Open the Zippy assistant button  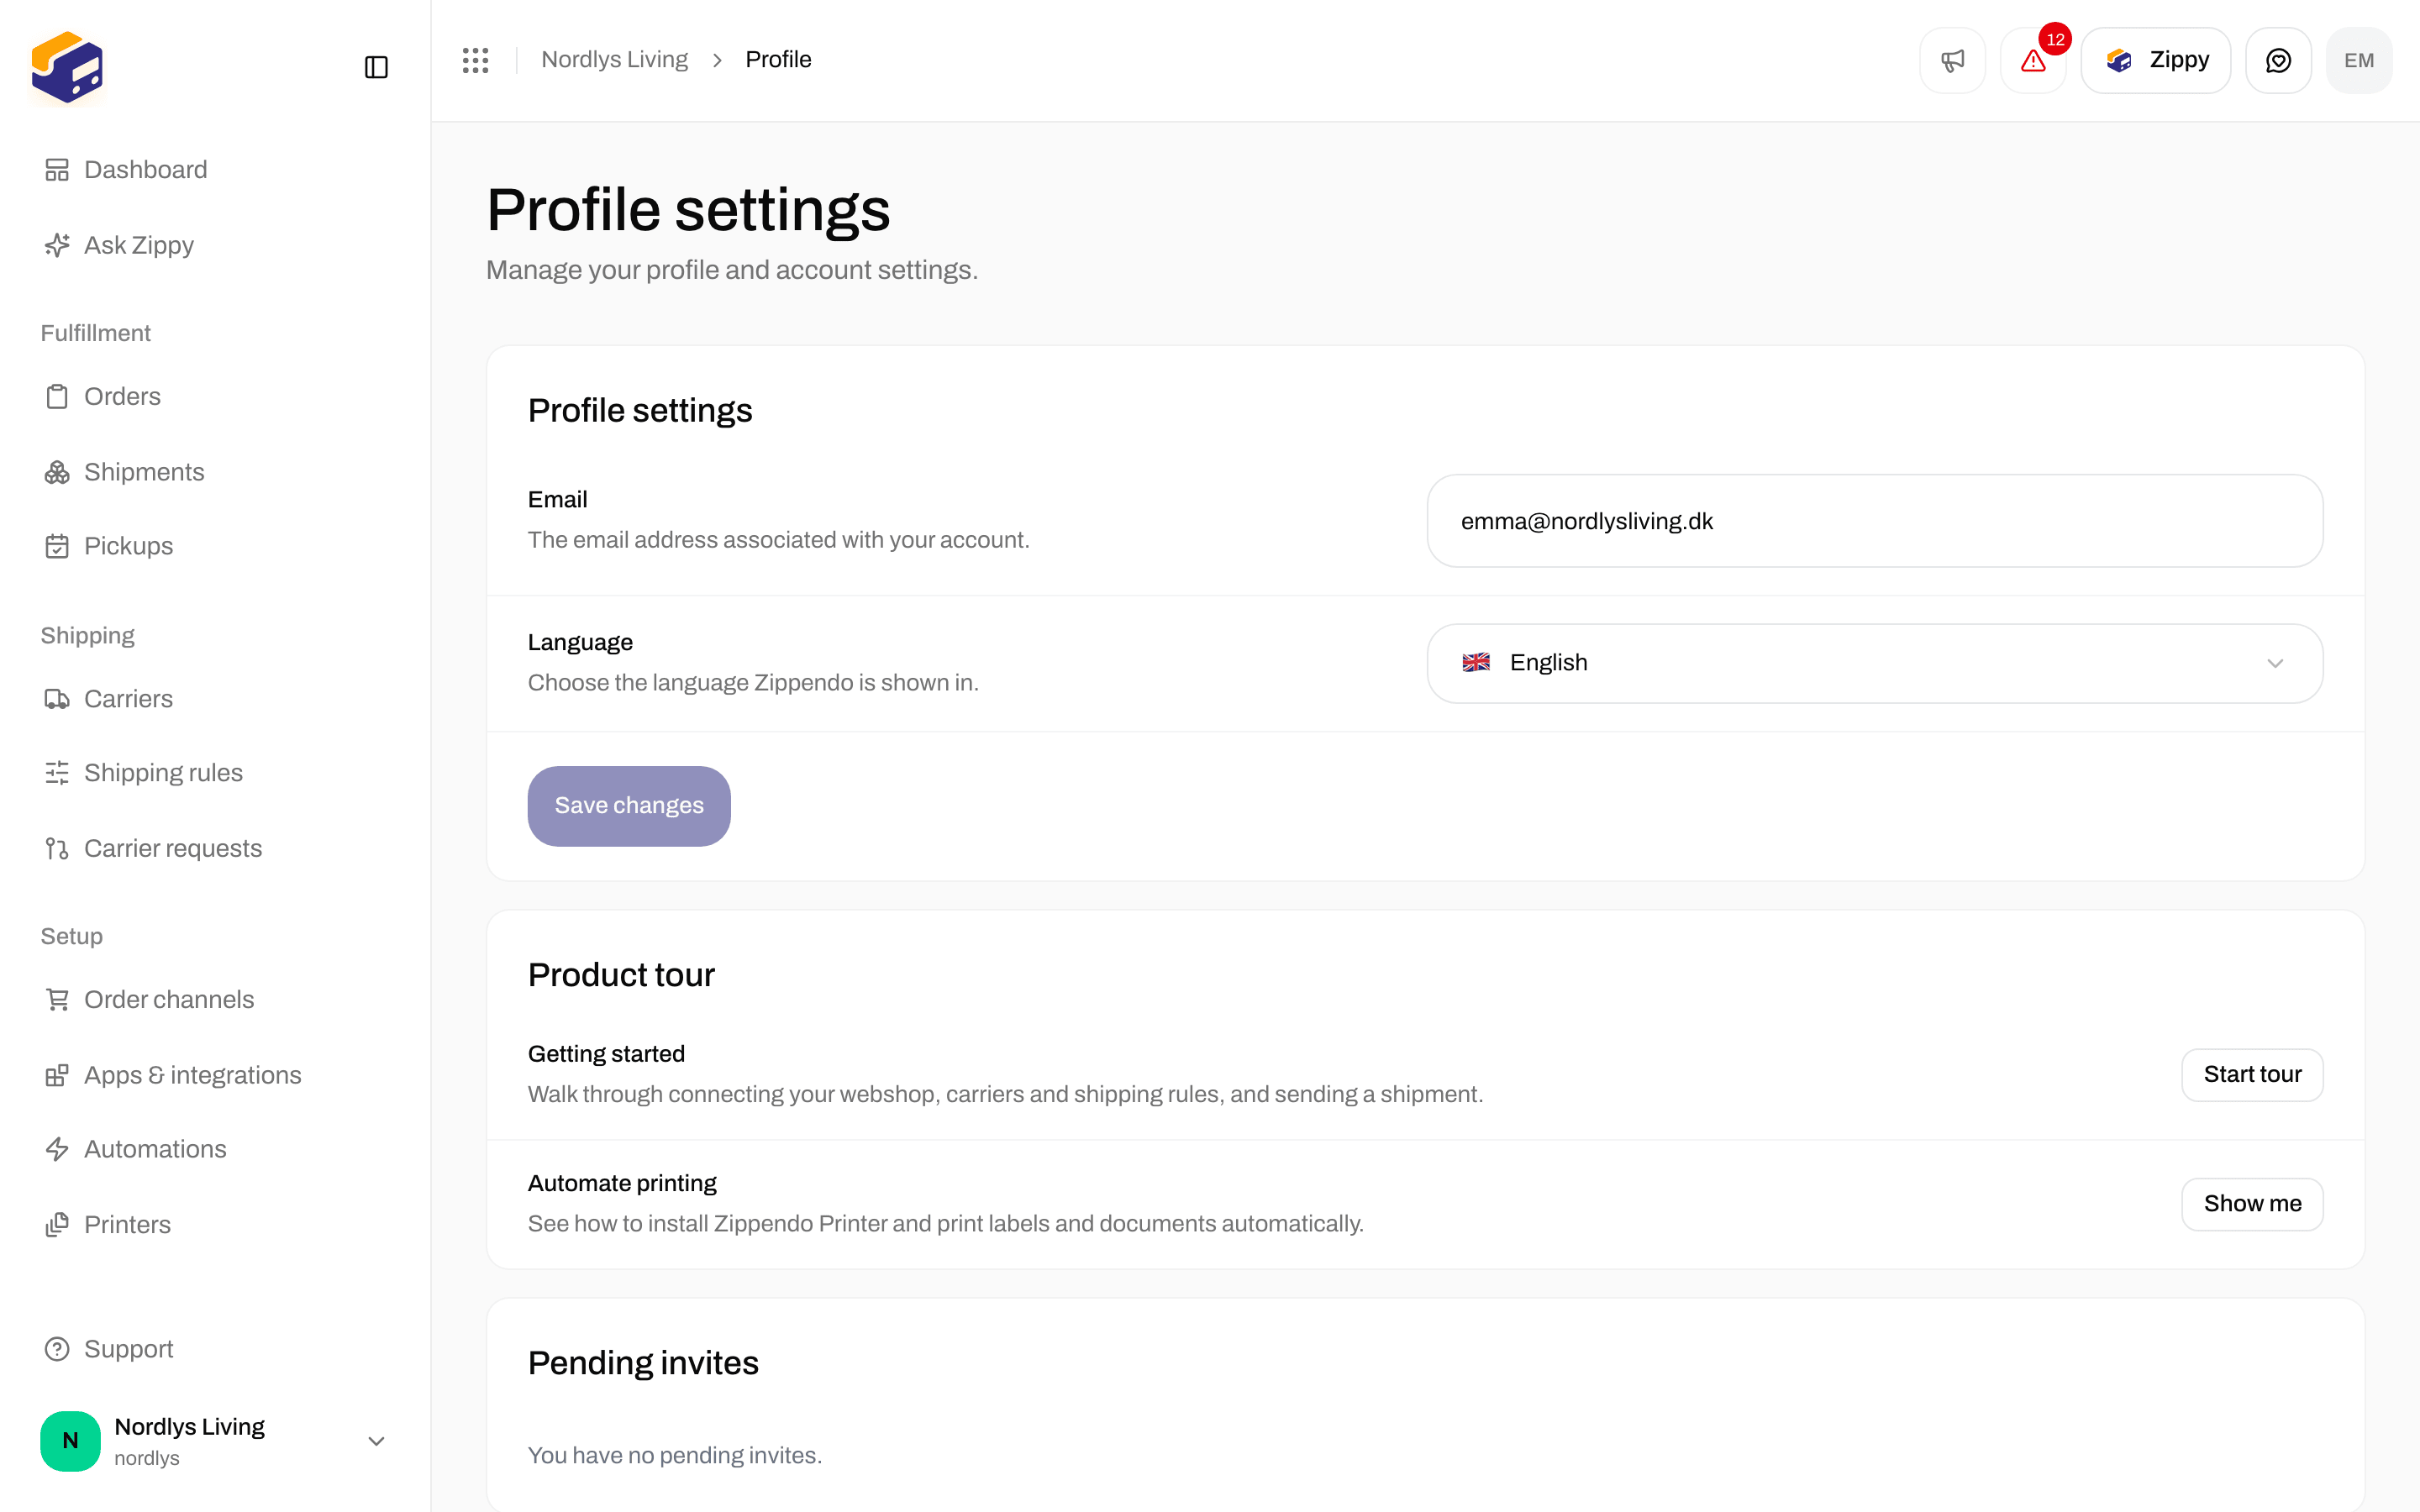click(x=2155, y=60)
